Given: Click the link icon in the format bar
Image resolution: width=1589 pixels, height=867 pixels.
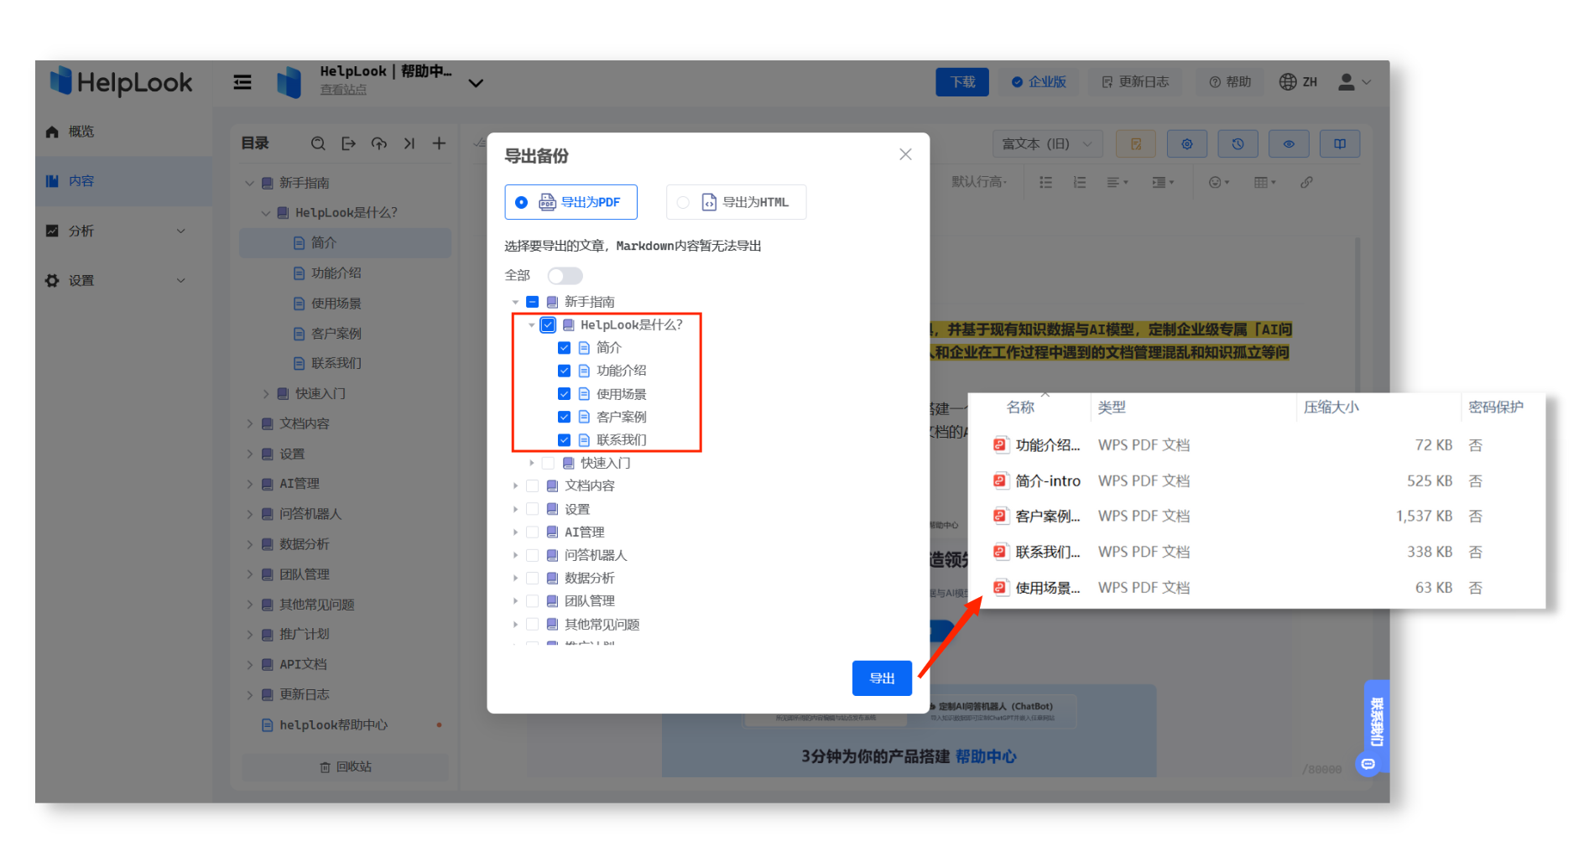Looking at the screenshot, I should coord(1306,182).
